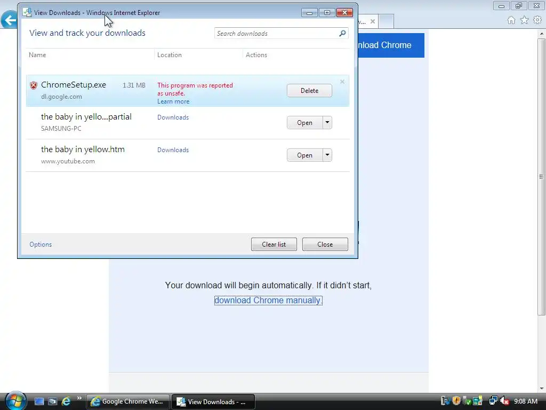Open the Internet Explorer home icon
Viewport: 546px width, 410px height.
coord(511,20)
